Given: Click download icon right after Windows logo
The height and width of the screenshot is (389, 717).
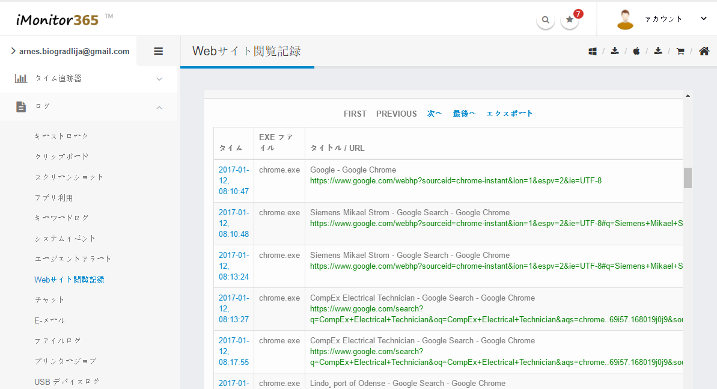Looking at the screenshot, I should click(615, 51).
